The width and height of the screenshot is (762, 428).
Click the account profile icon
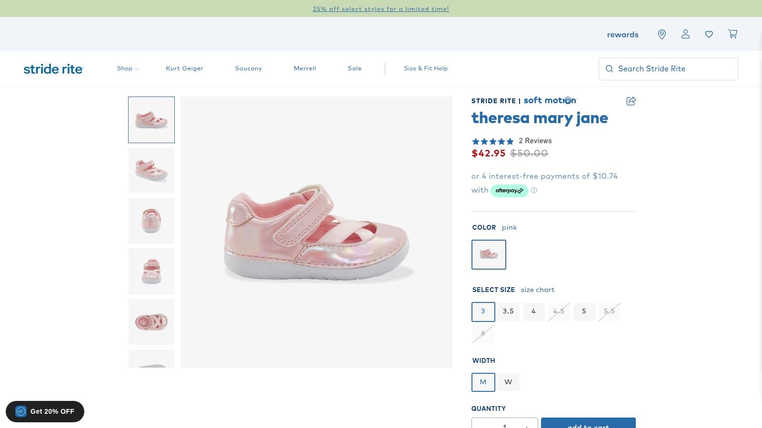pyautogui.click(x=685, y=34)
